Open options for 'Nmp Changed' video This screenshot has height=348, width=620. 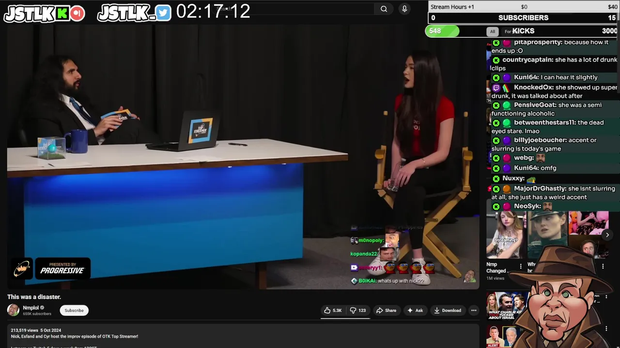tap(521, 266)
